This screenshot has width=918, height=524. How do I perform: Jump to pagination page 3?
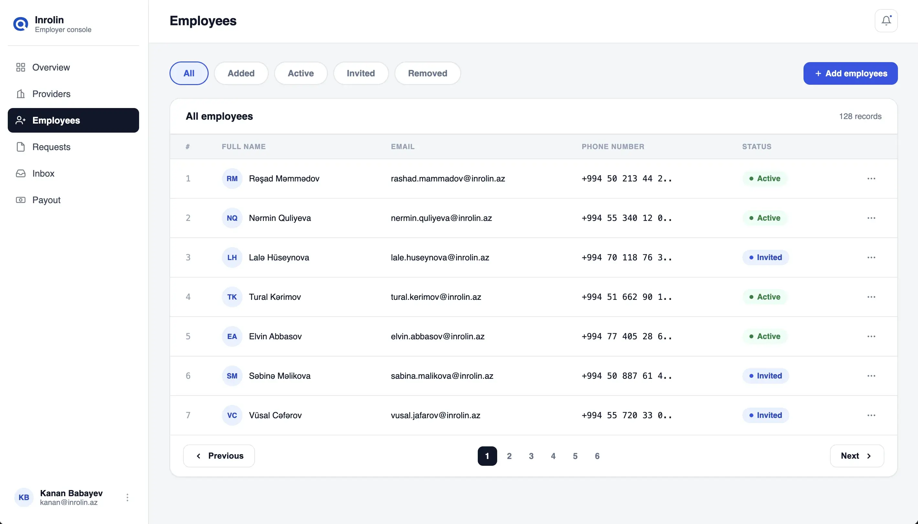tap(531, 456)
